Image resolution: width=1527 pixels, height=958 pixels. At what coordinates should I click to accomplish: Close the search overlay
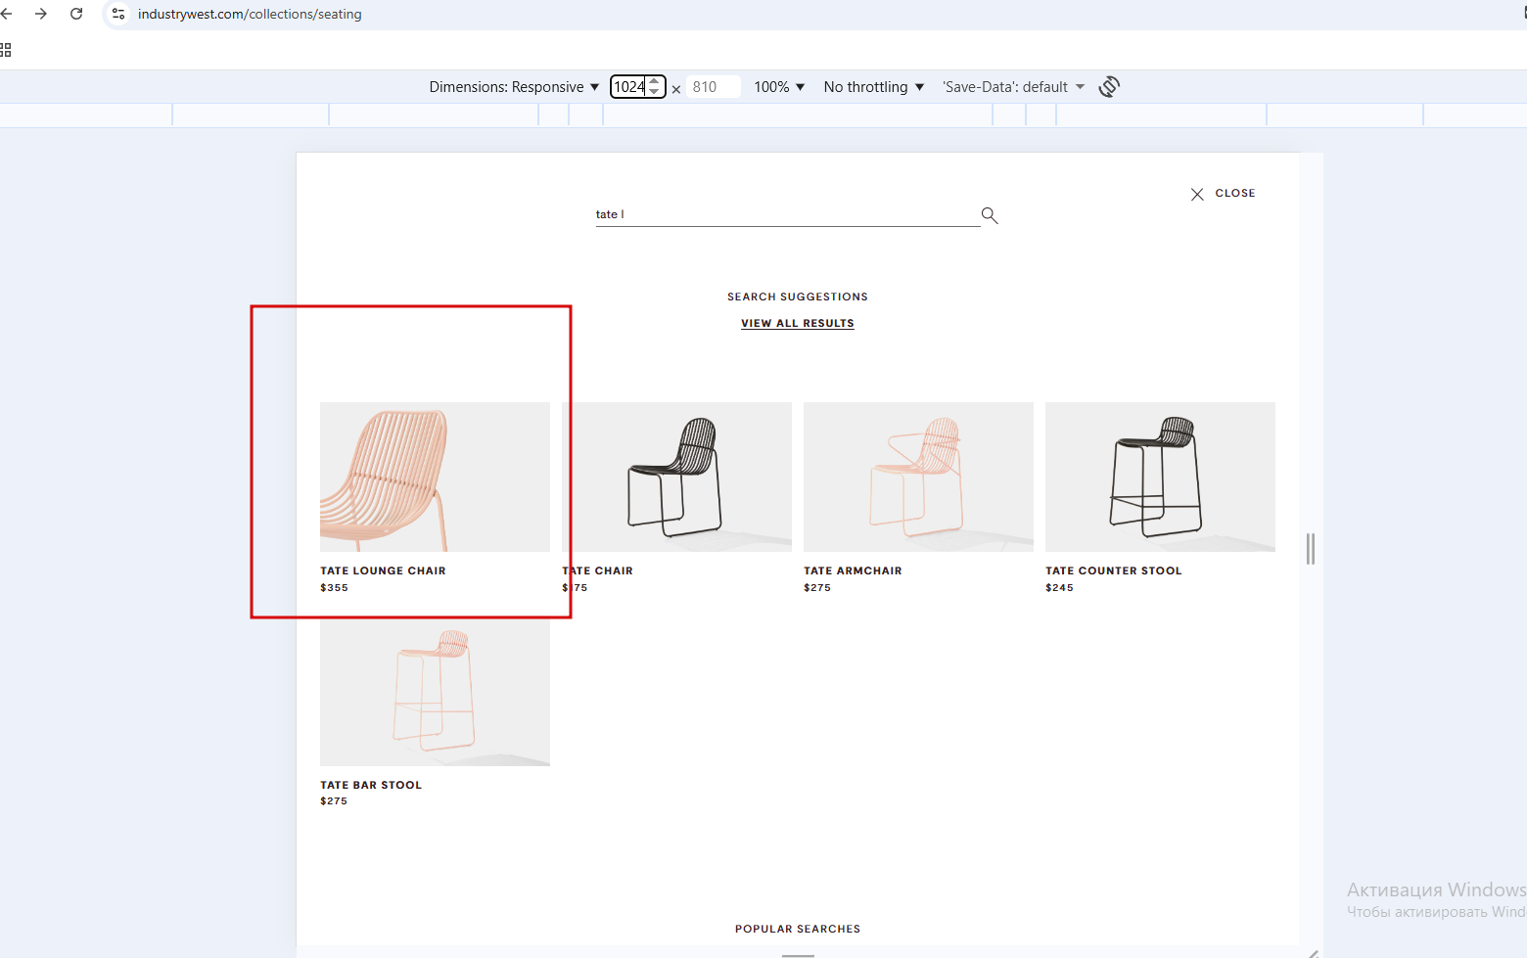(x=1223, y=194)
